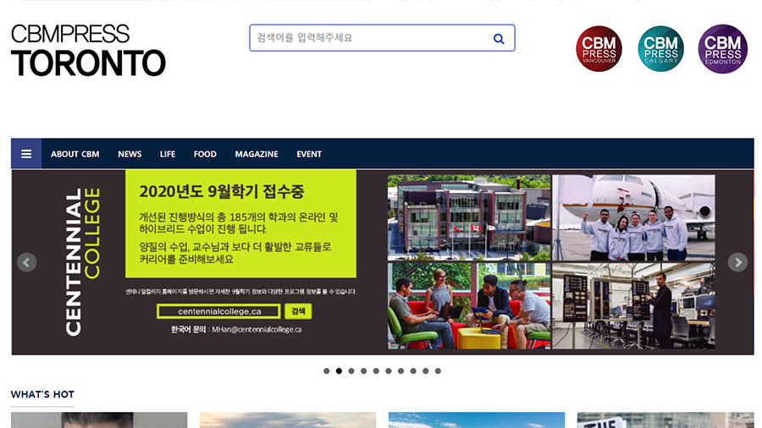Open the NEWS menu item
Viewport: 762px width, 428px height.
(x=130, y=154)
